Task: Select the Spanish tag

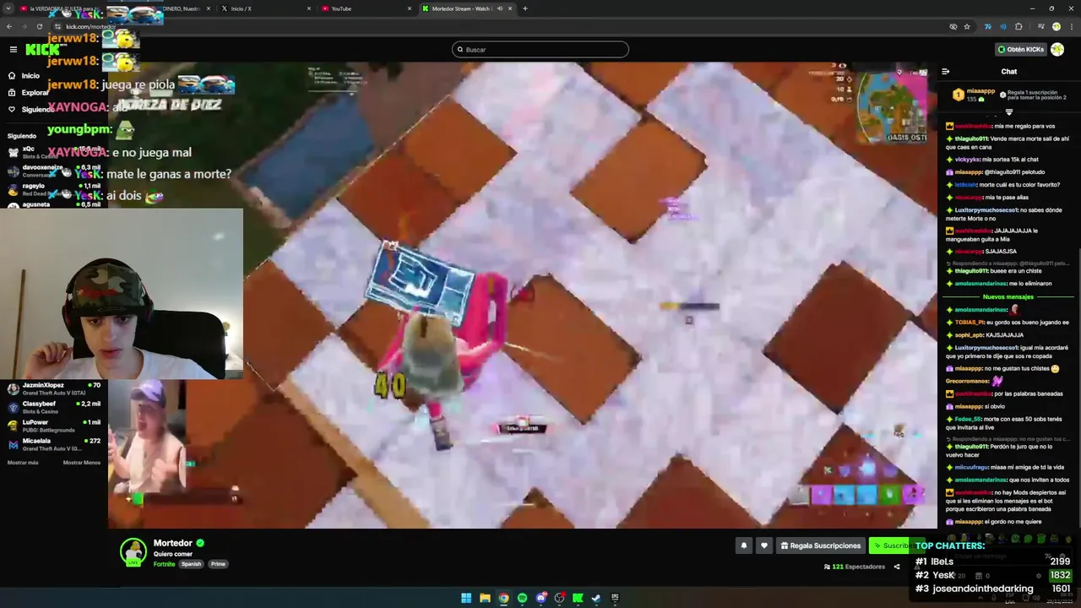Action: click(192, 564)
